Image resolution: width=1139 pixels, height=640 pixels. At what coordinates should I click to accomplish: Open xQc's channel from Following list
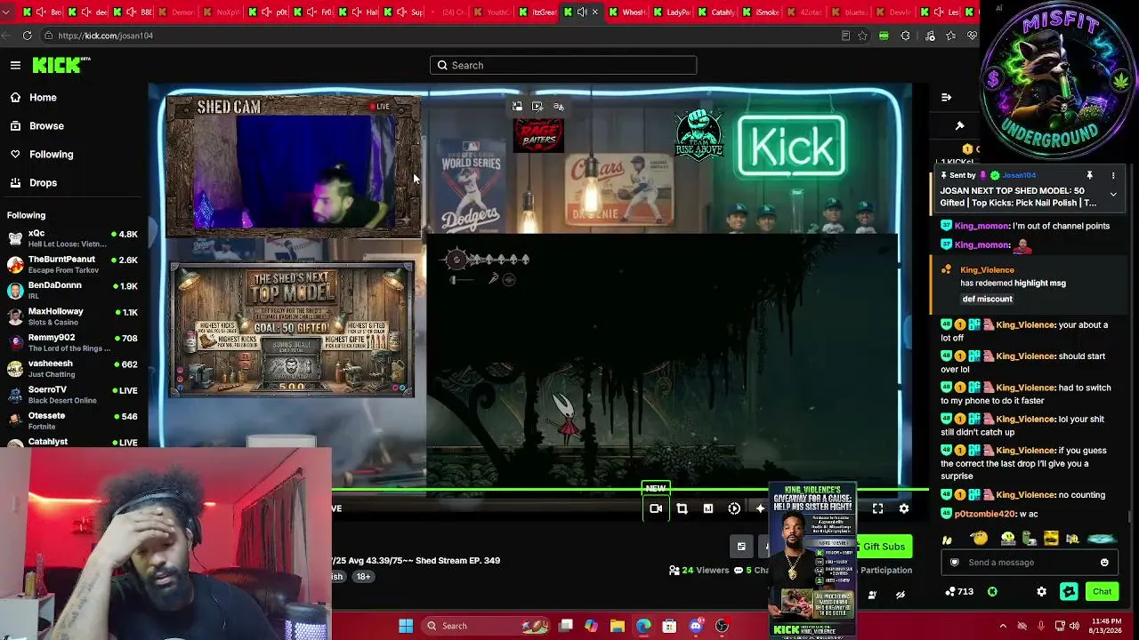71,238
